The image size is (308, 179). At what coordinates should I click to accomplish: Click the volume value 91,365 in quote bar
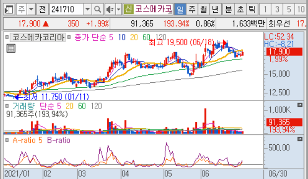[142, 24]
